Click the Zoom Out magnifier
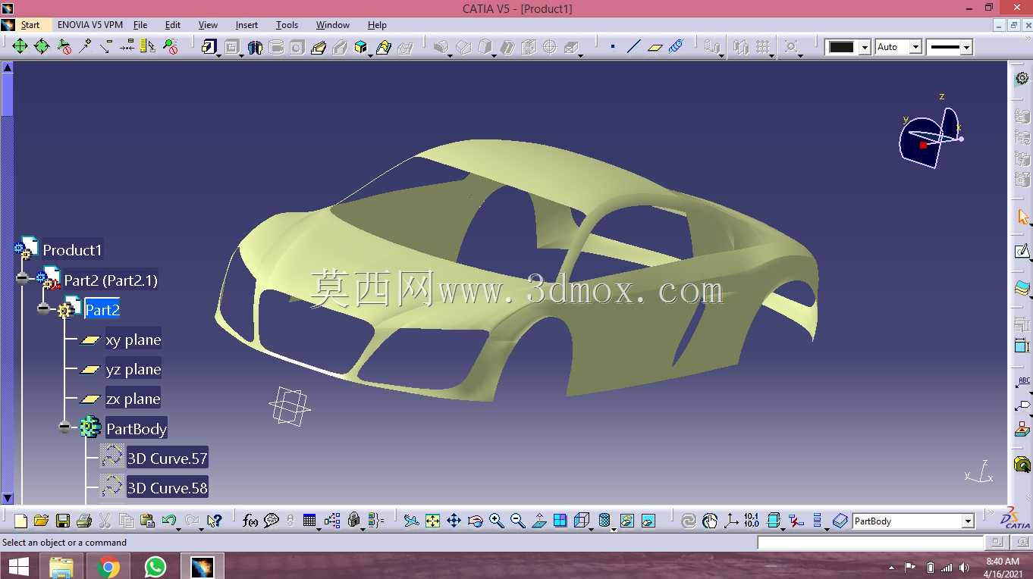The width and height of the screenshot is (1033, 579). click(x=518, y=521)
